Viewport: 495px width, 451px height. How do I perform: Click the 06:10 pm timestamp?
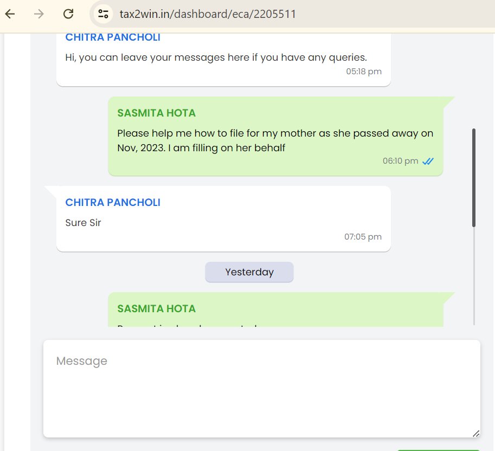pyautogui.click(x=400, y=161)
